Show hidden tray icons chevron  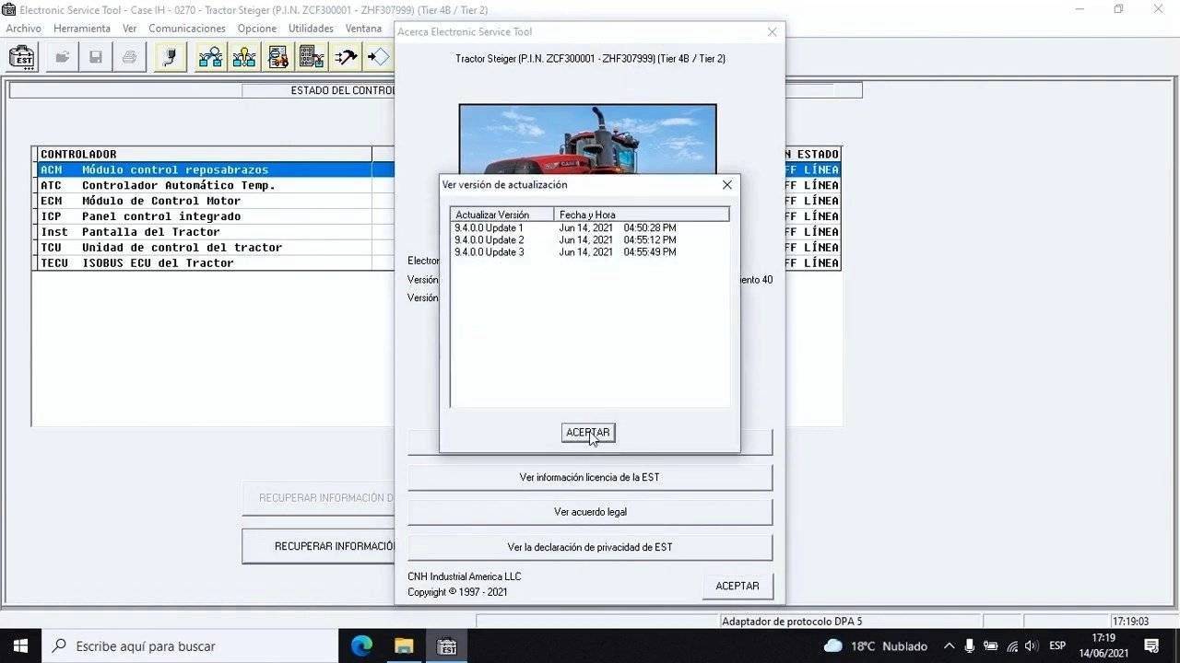click(x=949, y=646)
